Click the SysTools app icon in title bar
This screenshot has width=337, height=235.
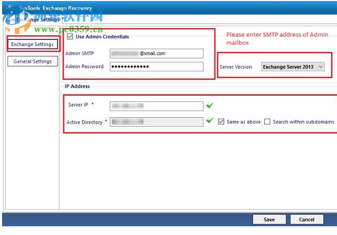[x=9, y=7]
